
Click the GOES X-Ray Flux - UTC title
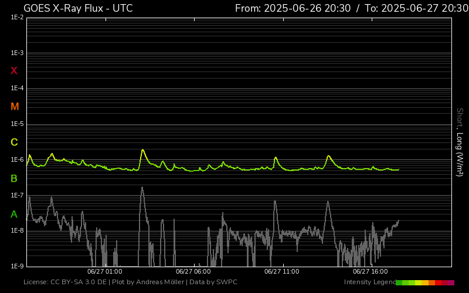pyautogui.click(x=78, y=8)
